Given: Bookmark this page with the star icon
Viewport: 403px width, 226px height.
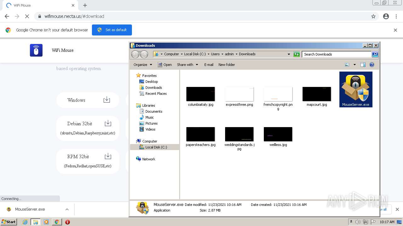Looking at the screenshot, I should tap(373, 16).
